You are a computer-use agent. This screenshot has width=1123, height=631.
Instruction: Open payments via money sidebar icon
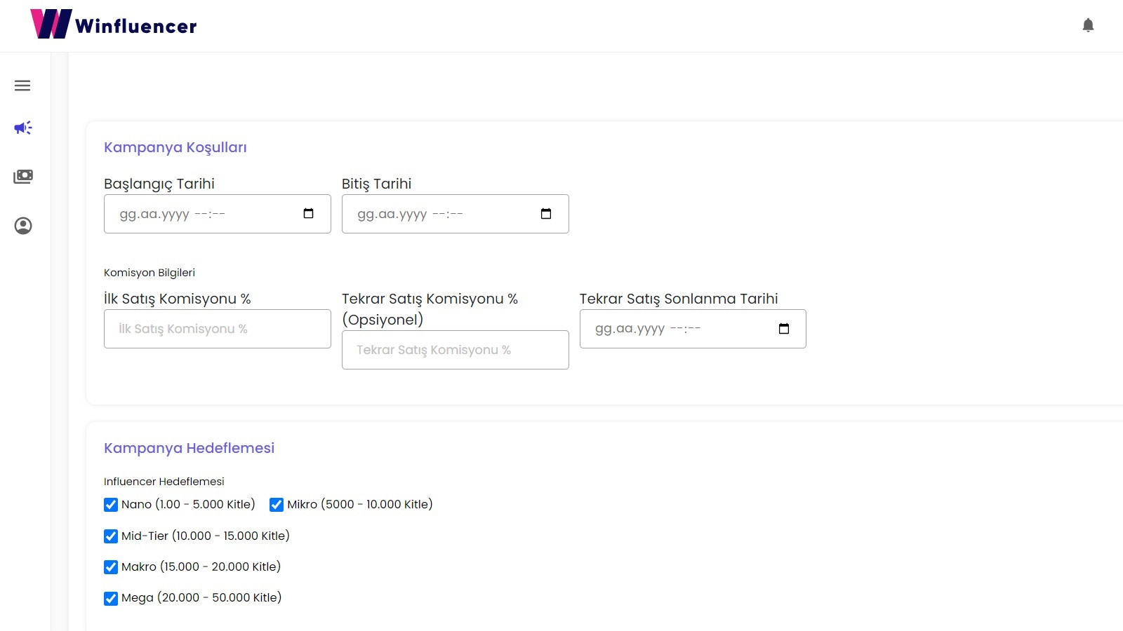coord(23,177)
